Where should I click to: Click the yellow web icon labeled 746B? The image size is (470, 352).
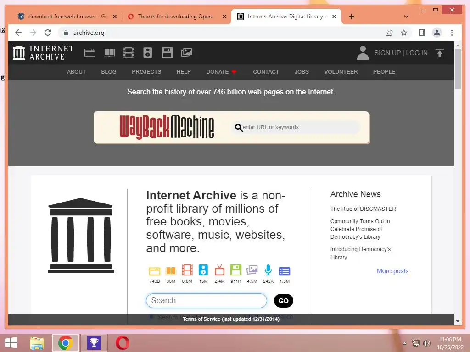click(x=155, y=271)
